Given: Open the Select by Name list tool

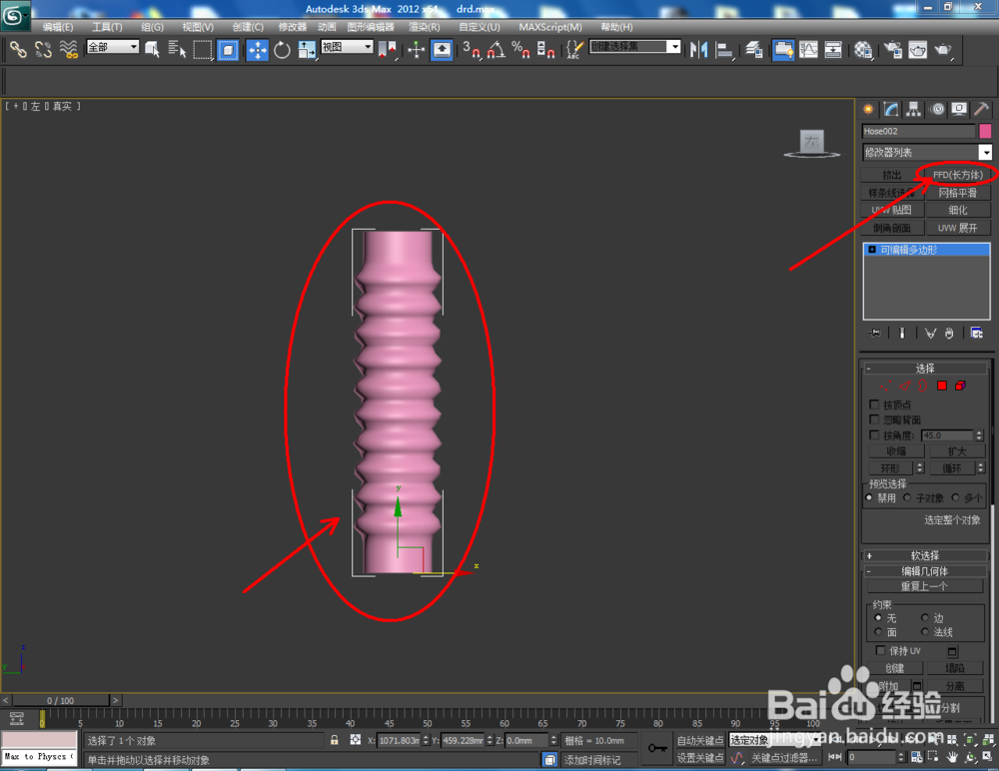Looking at the screenshot, I should 177,50.
